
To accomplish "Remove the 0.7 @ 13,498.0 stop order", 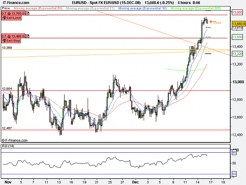I will point(27,36).
